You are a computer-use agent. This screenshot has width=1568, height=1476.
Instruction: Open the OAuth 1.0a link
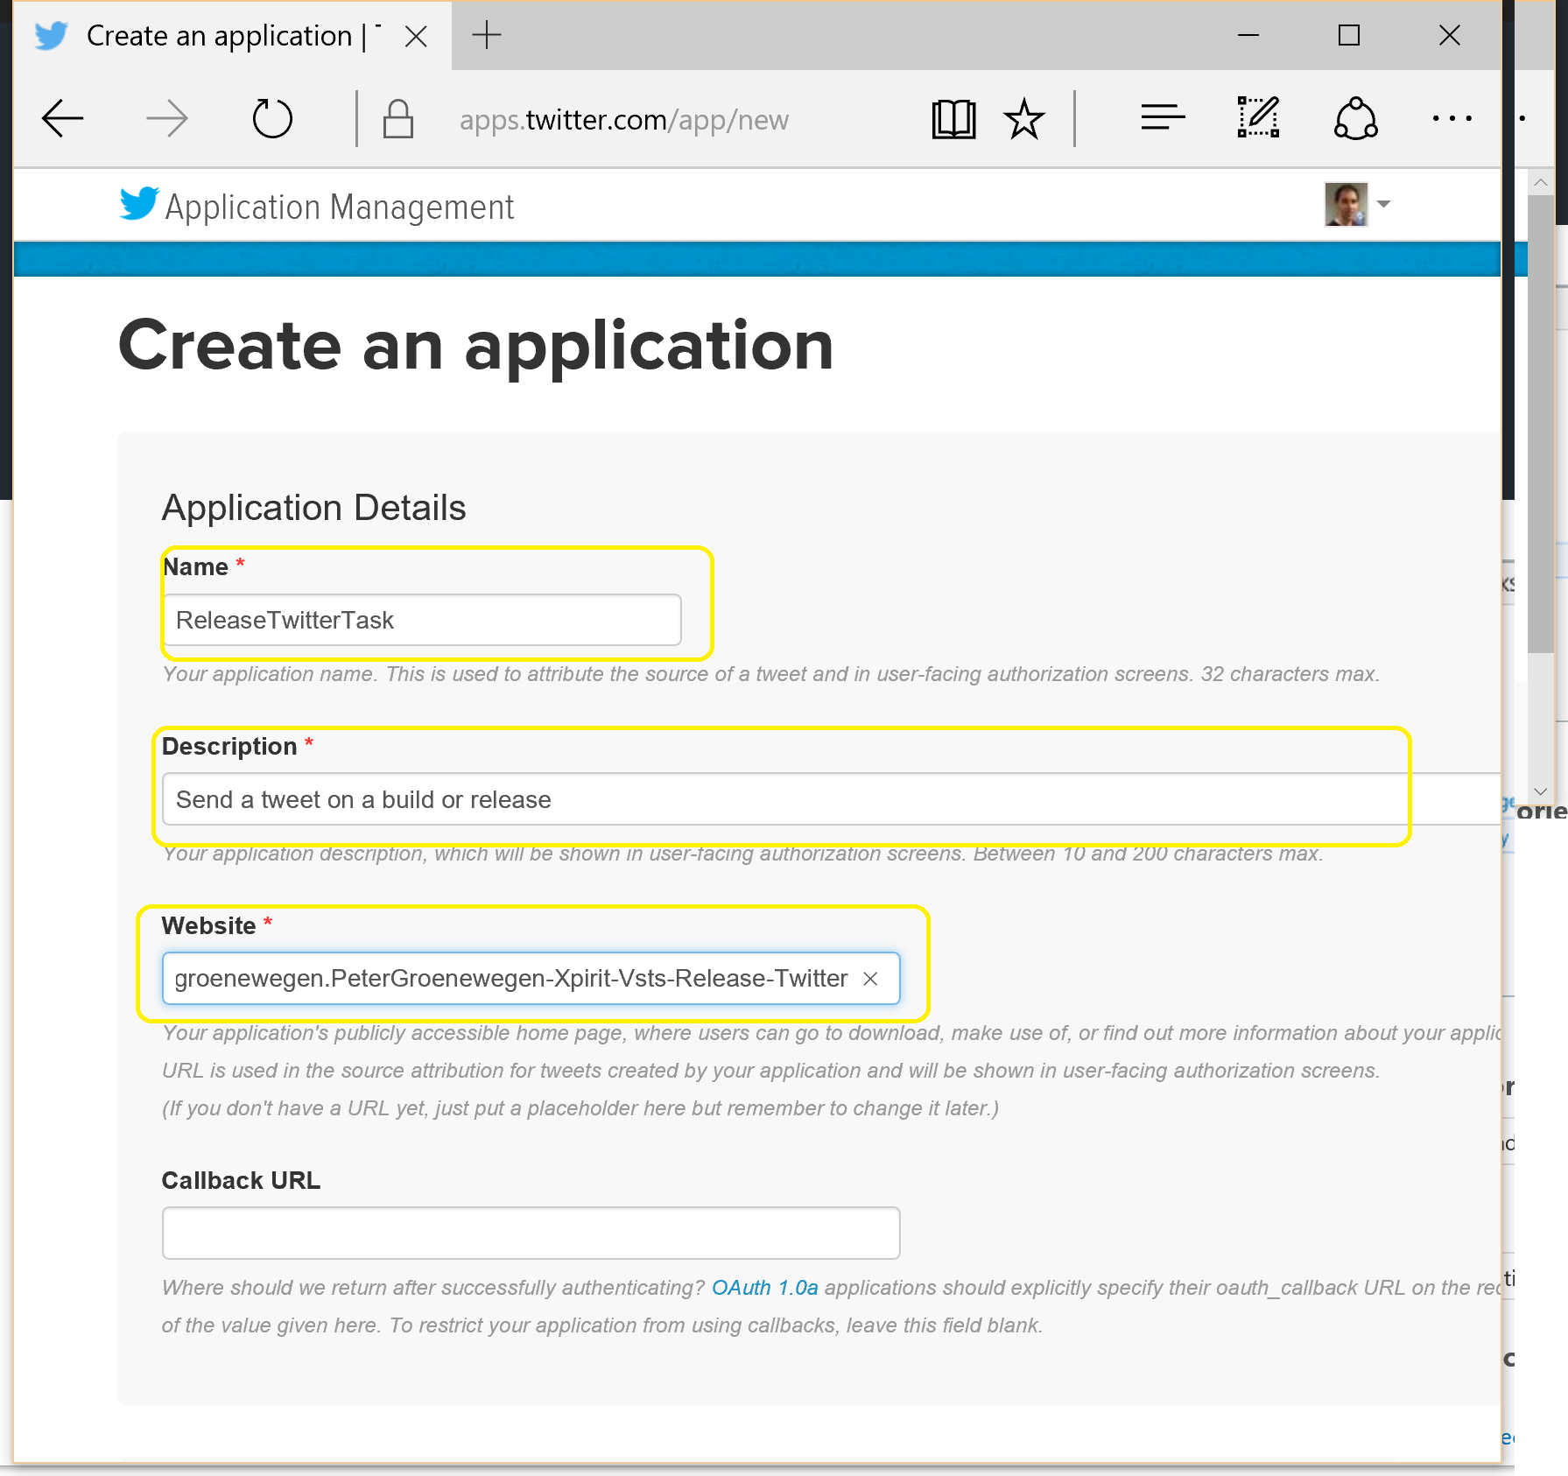click(764, 1288)
